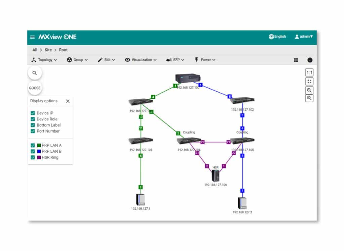Screen dimensions: 344x251
Task: Open the Edit menu
Action: coord(106,60)
